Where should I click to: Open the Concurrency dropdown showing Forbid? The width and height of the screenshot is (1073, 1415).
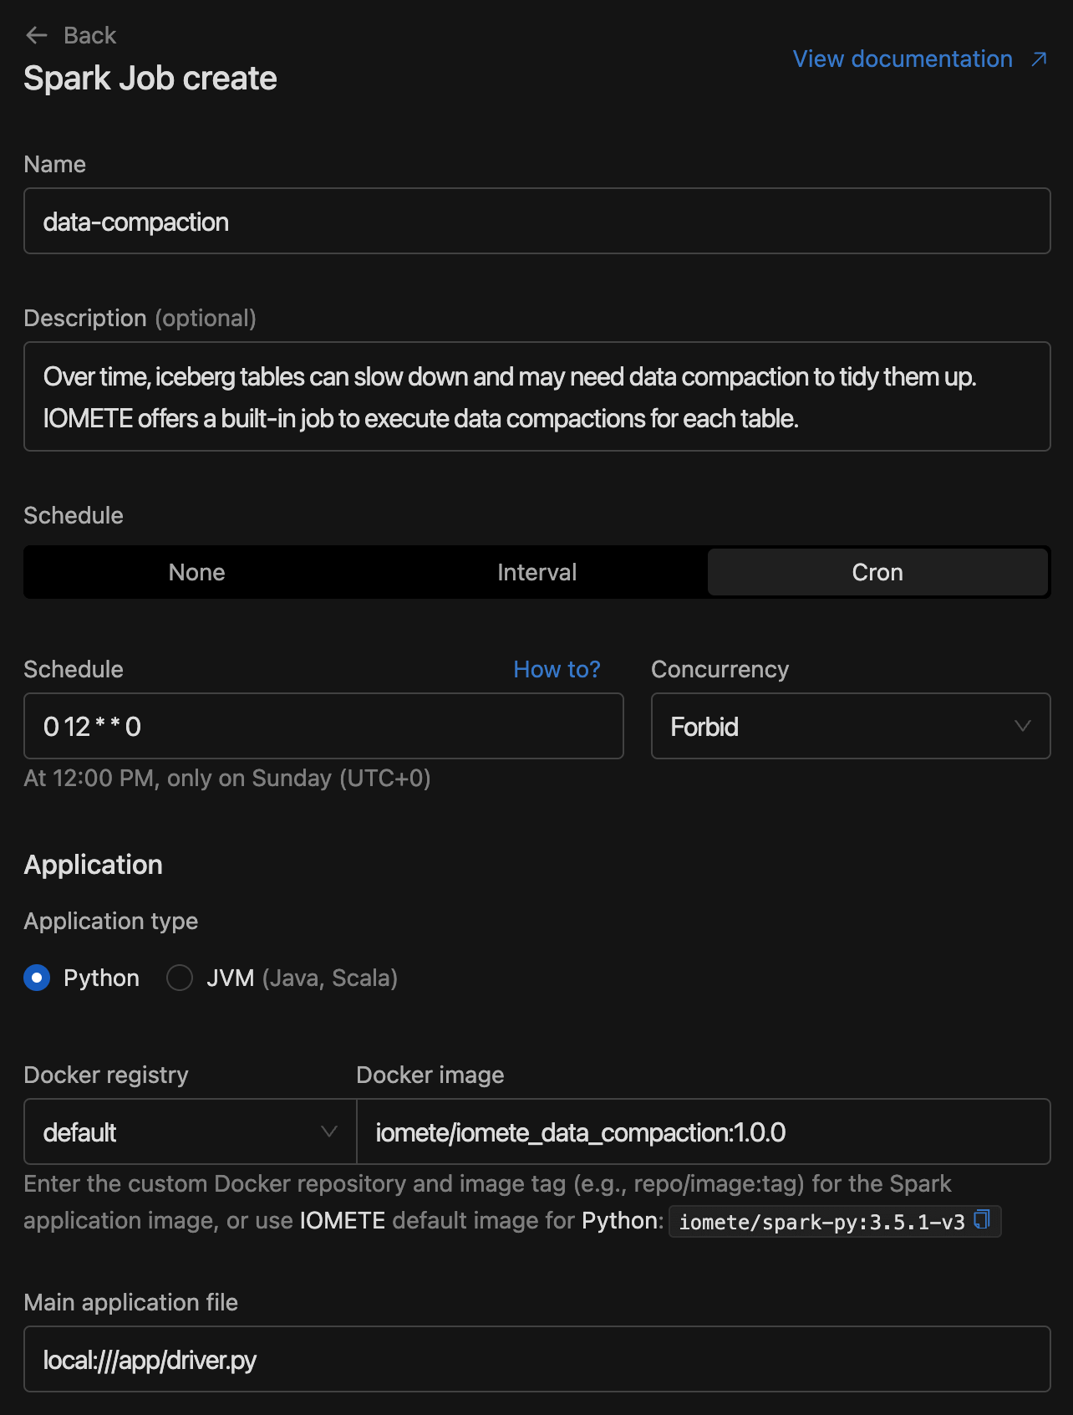click(851, 726)
